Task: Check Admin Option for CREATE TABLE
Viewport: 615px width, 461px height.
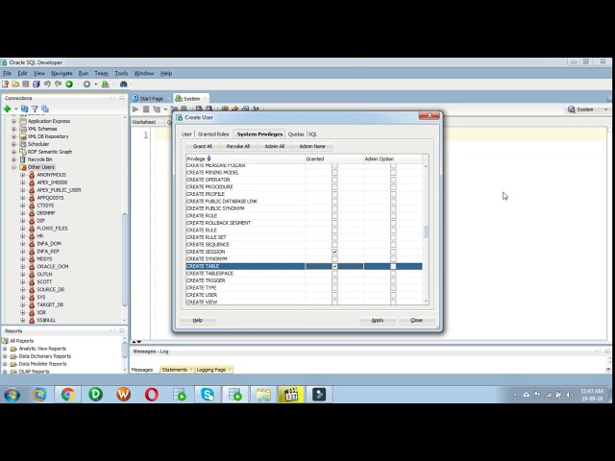Action: pos(393,266)
